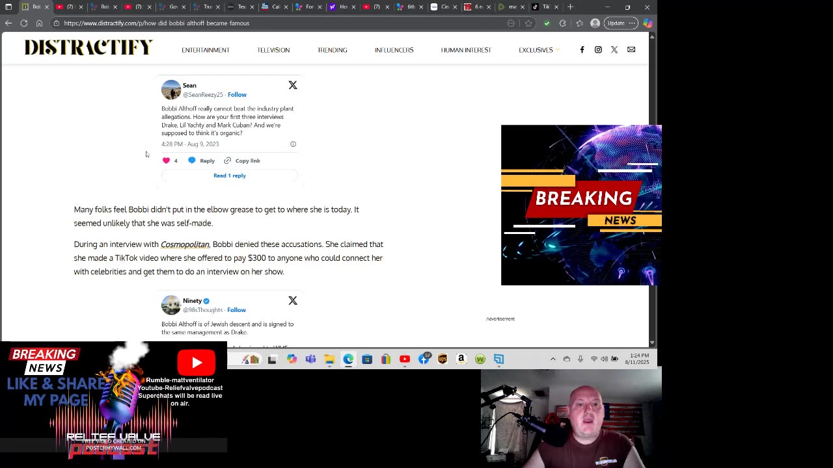
Task: Open Facebook app with notification badge
Action: 424,358
